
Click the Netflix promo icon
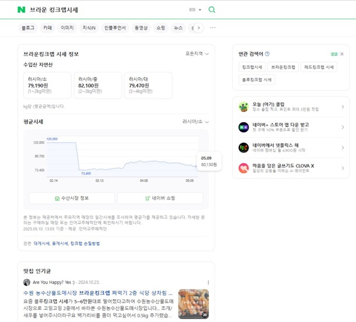point(243,148)
